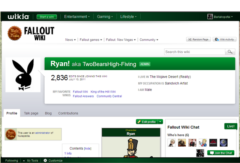
Task: Select the Earth globe chat avatar
Action: pos(223,143)
